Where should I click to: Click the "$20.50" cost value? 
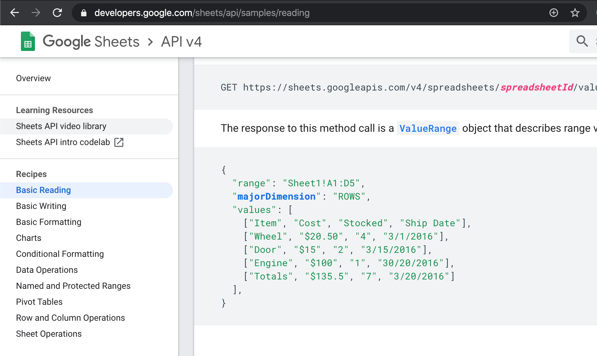click(321, 236)
